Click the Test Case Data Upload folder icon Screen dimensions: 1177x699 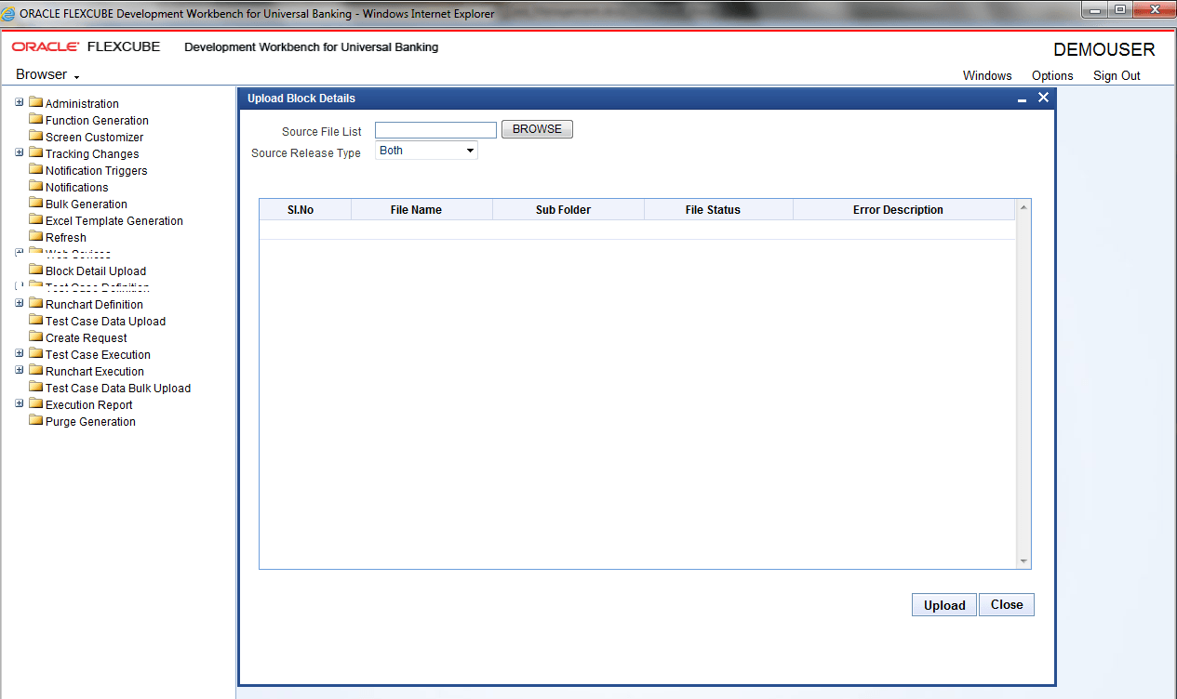[x=36, y=321]
